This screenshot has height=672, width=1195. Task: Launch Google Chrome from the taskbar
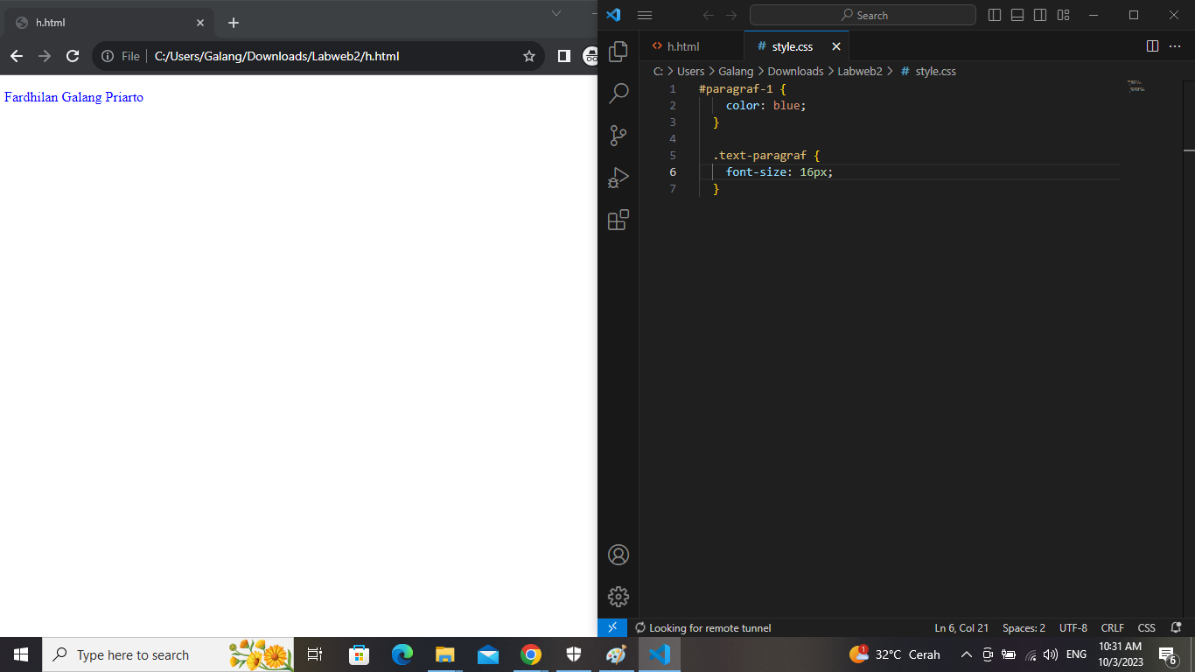(x=531, y=654)
